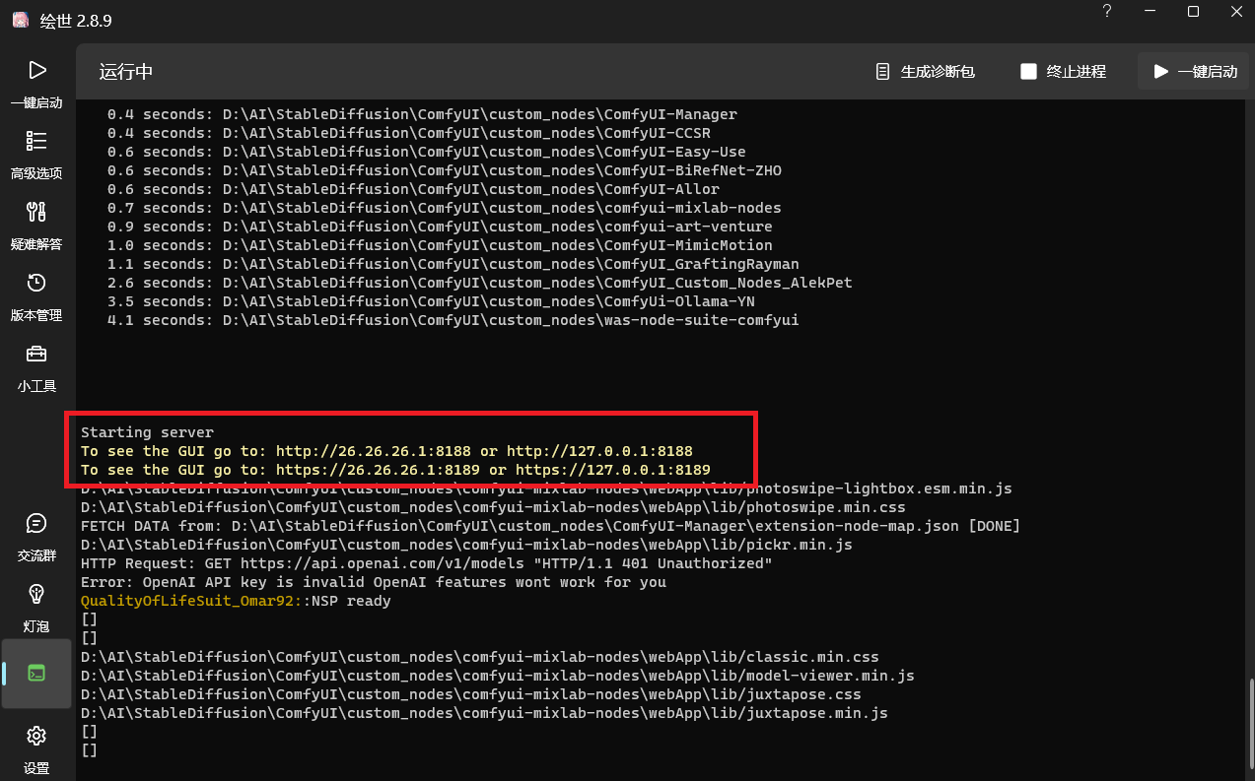Click the ComfyUi-Ollama-YN log line

point(431,301)
